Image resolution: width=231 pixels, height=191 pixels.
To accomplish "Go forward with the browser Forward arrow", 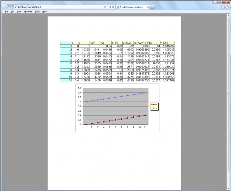I will coord(11,7).
